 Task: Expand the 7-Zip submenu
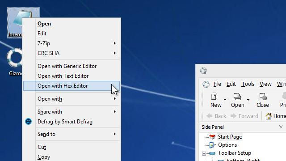(x=71, y=43)
